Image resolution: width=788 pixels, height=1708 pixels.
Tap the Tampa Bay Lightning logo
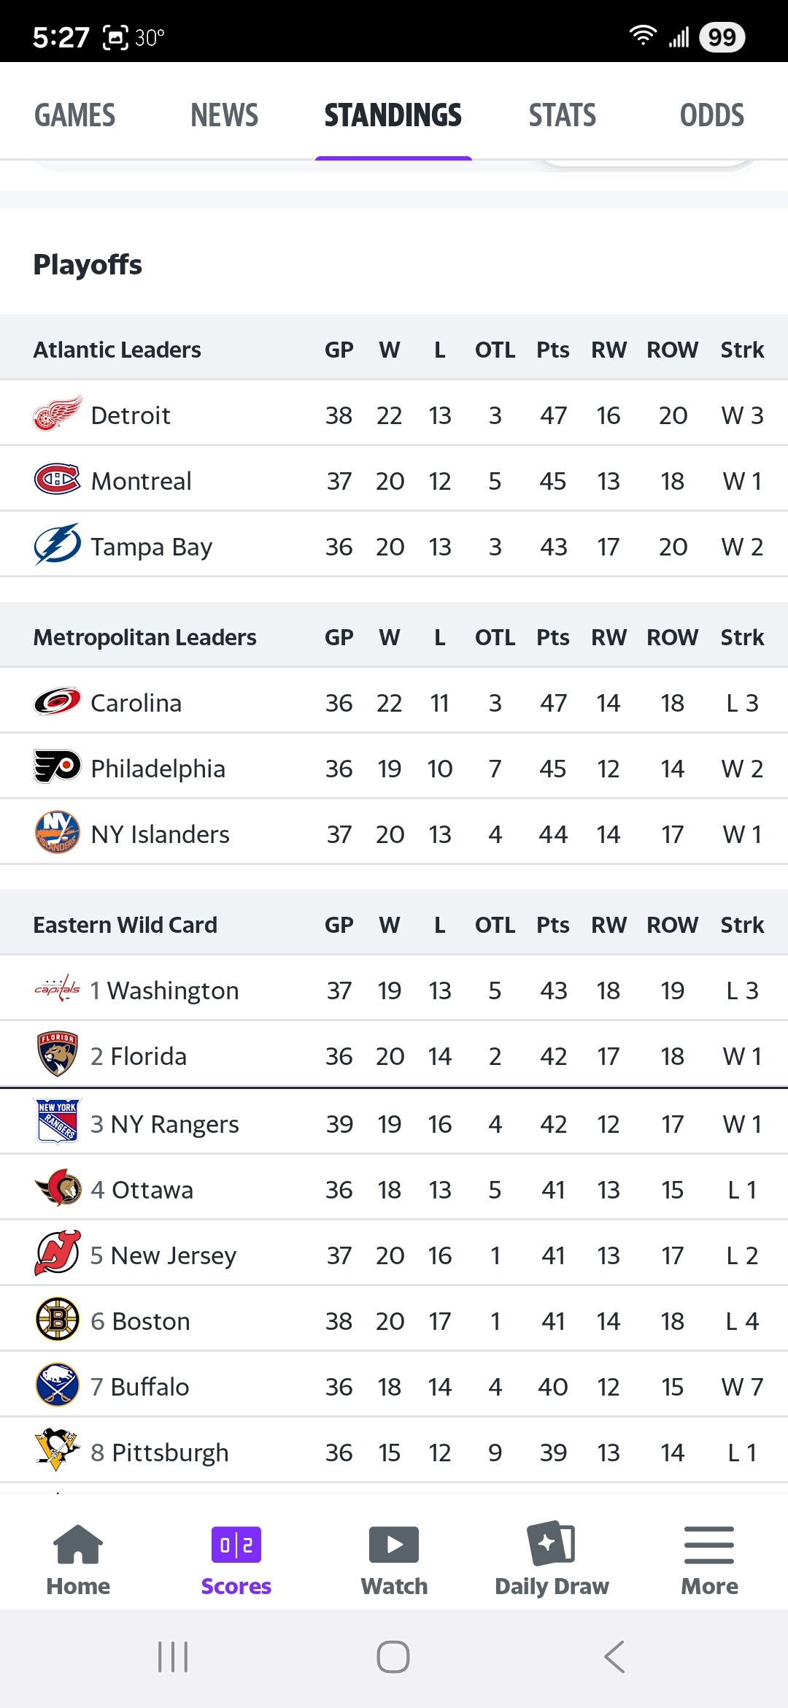coord(57,545)
